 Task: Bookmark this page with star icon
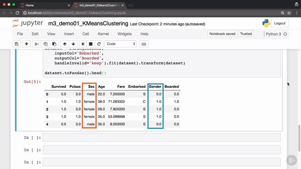289,13
